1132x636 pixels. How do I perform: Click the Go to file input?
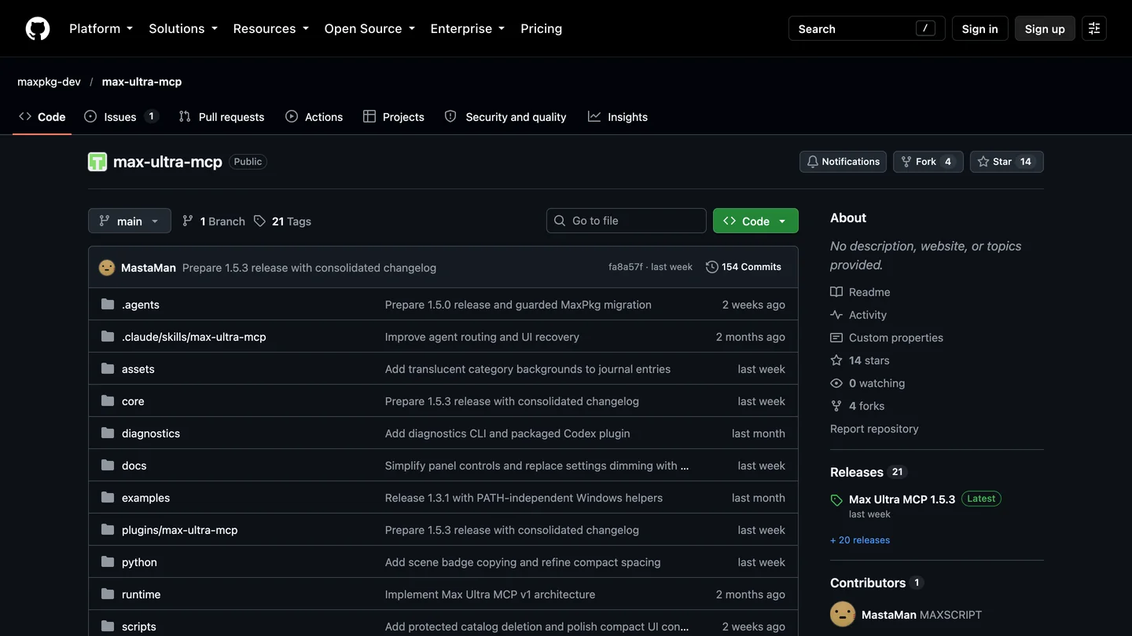(627, 221)
